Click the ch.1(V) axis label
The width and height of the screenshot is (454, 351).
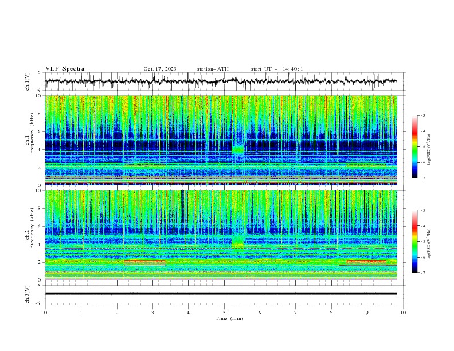28,81
